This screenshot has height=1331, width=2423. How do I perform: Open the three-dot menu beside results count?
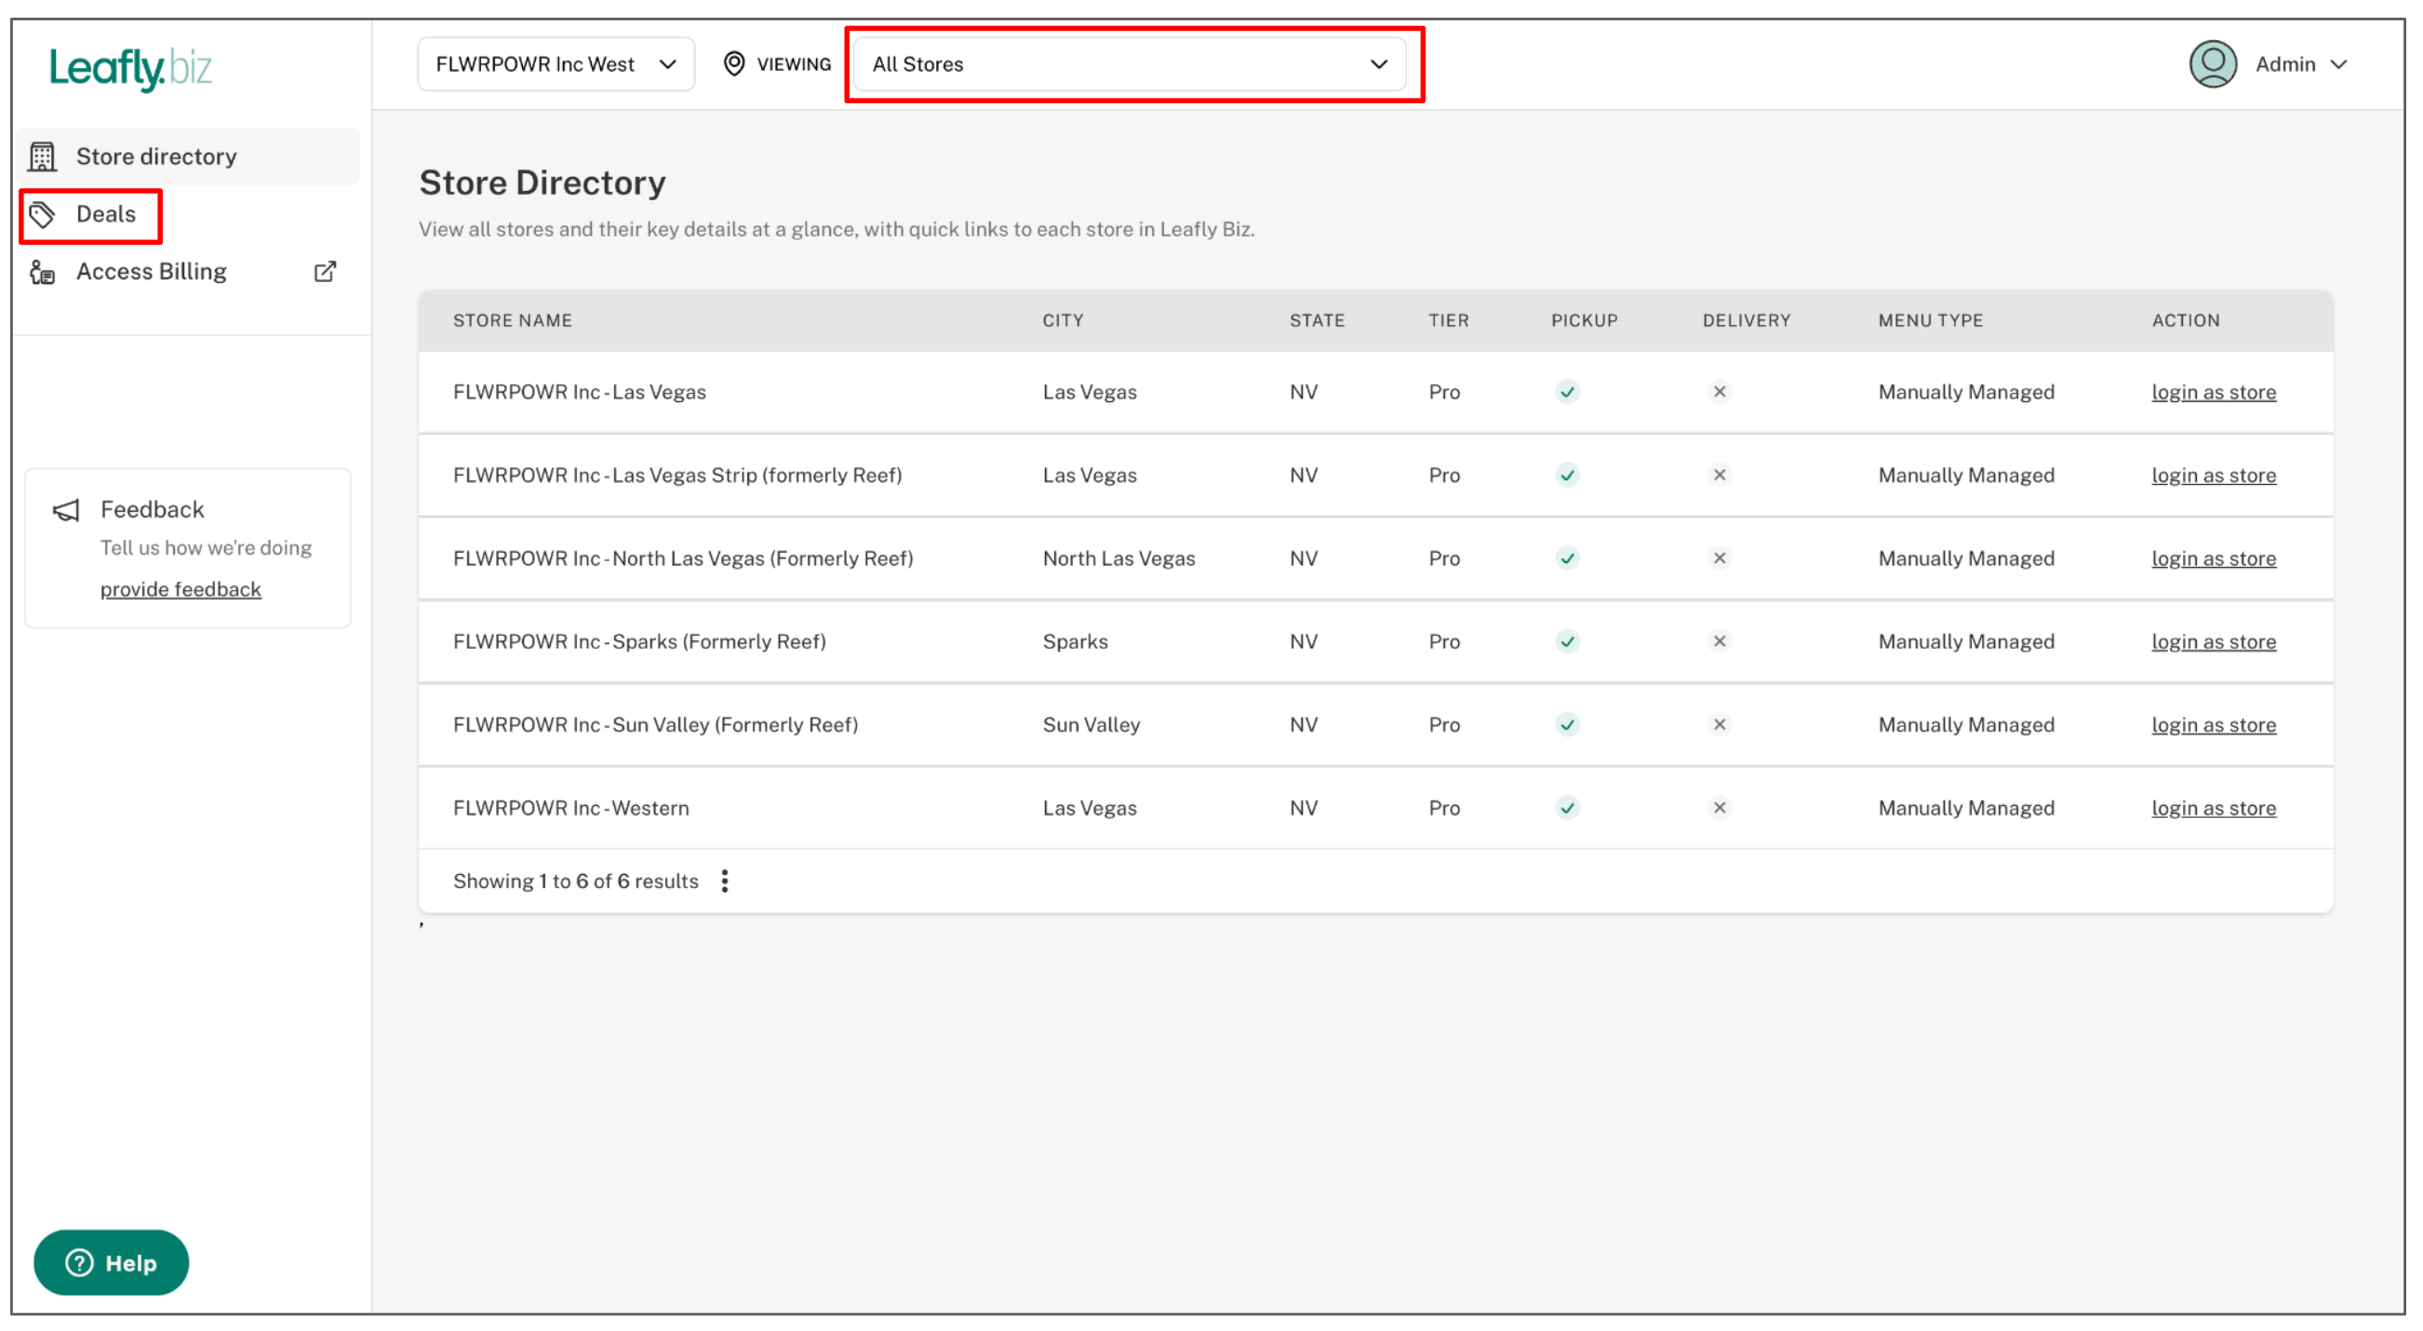[724, 881]
